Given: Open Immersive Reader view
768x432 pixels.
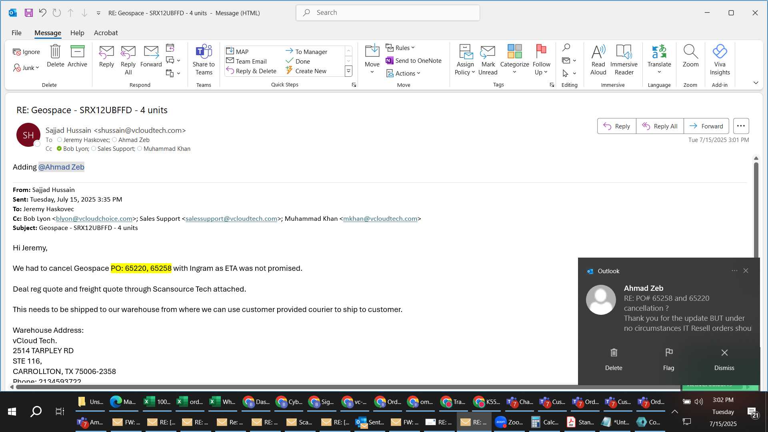Looking at the screenshot, I should [624, 60].
